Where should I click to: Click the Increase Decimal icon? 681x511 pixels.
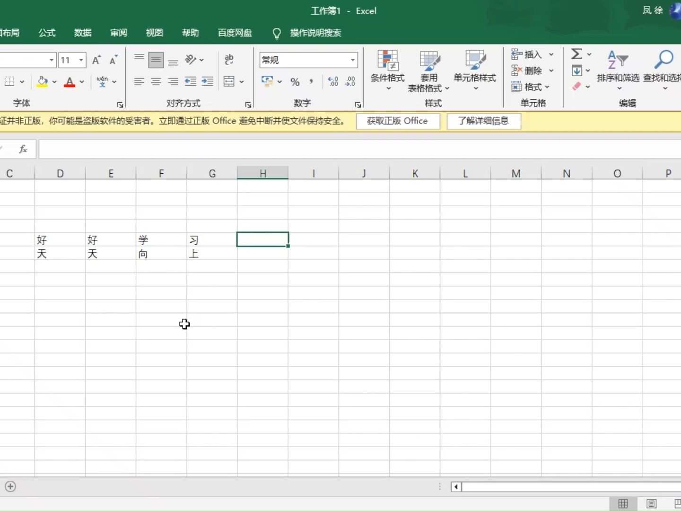click(x=332, y=81)
